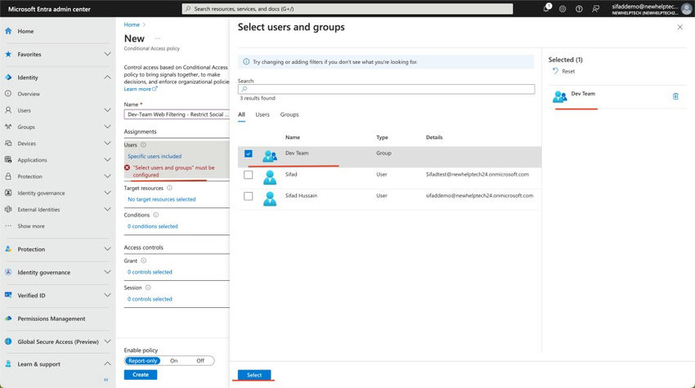This screenshot has height=388, width=695.
Task: Switch to the Groups tab
Action: 289,114
